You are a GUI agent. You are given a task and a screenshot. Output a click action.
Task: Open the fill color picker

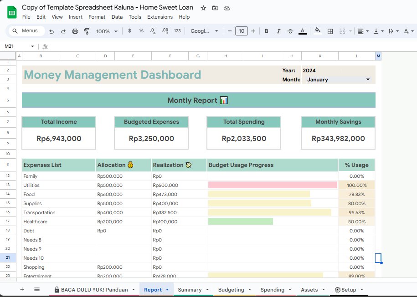[x=318, y=31]
